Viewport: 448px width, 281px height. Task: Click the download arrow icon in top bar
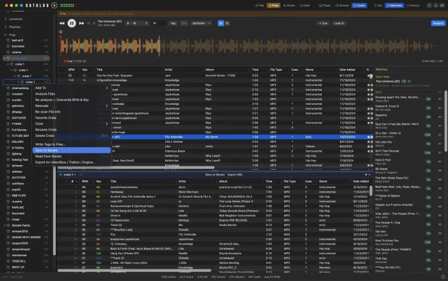[436, 5]
